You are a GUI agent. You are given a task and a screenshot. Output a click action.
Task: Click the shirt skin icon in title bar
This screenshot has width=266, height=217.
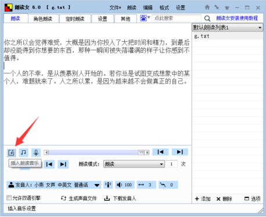(x=227, y=8)
